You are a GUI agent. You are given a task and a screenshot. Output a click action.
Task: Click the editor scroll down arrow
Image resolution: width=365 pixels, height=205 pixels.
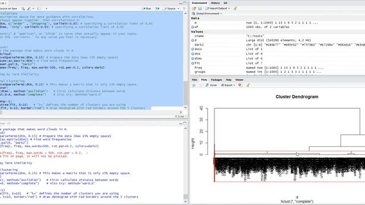tap(185, 108)
